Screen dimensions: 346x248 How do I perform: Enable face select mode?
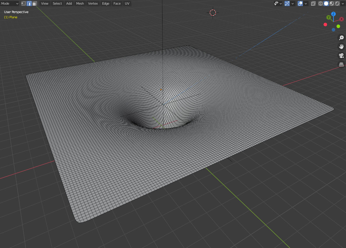(x=34, y=3)
